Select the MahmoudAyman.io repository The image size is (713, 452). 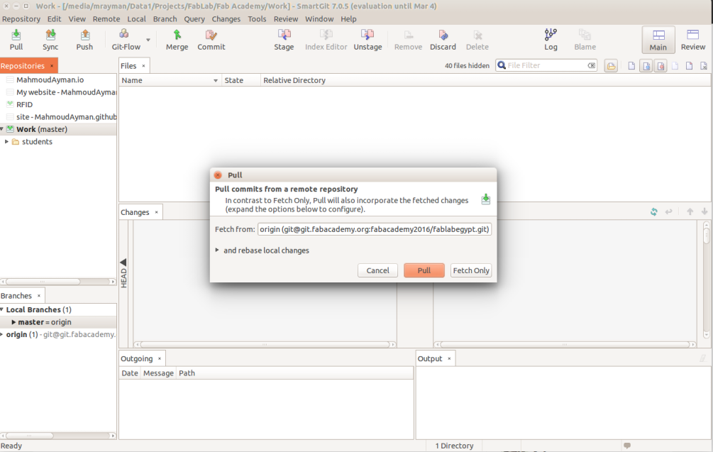pos(50,80)
